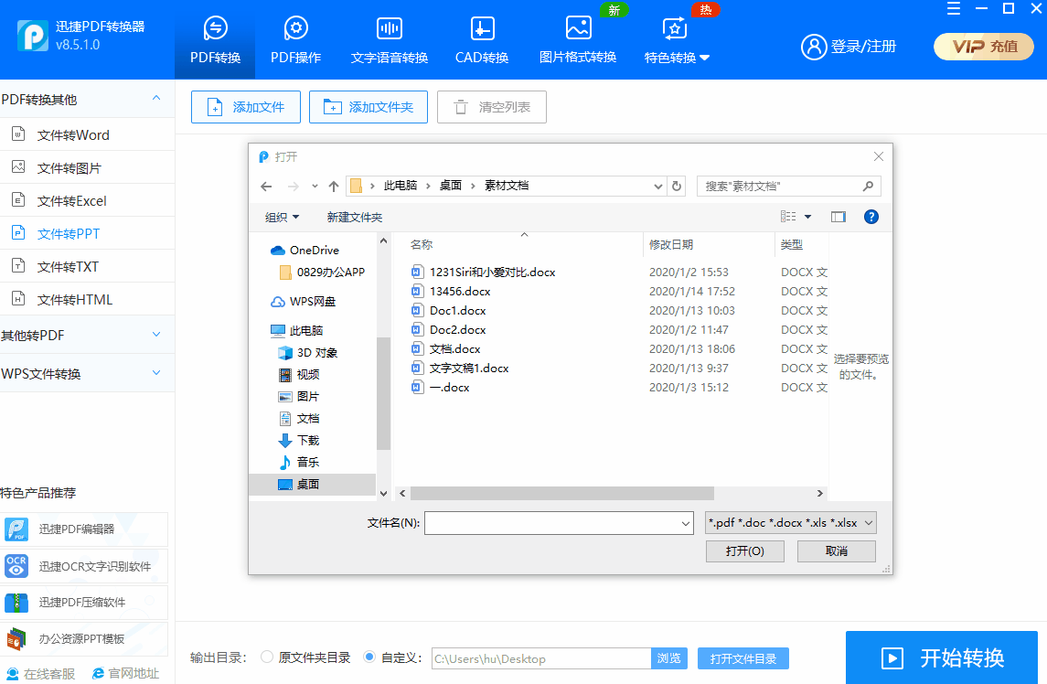Screen dimensions: 1047x684
Task: Select 原文件夹目录 radio button
Action: coord(267,657)
